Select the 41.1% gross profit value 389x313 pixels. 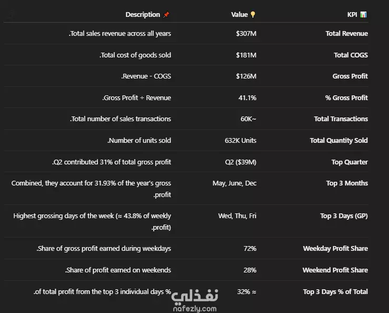pyautogui.click(x=247, y=98)
